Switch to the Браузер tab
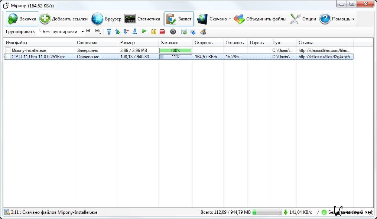The height and width of the screenshot is (219, 377). click(107, 19)
